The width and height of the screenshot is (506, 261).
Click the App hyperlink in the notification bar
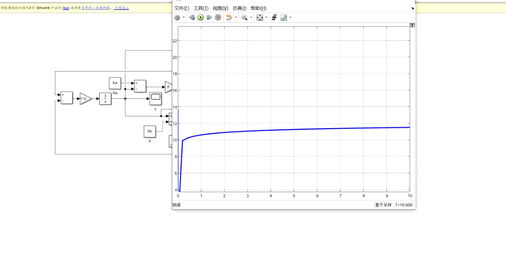point(65,8)
